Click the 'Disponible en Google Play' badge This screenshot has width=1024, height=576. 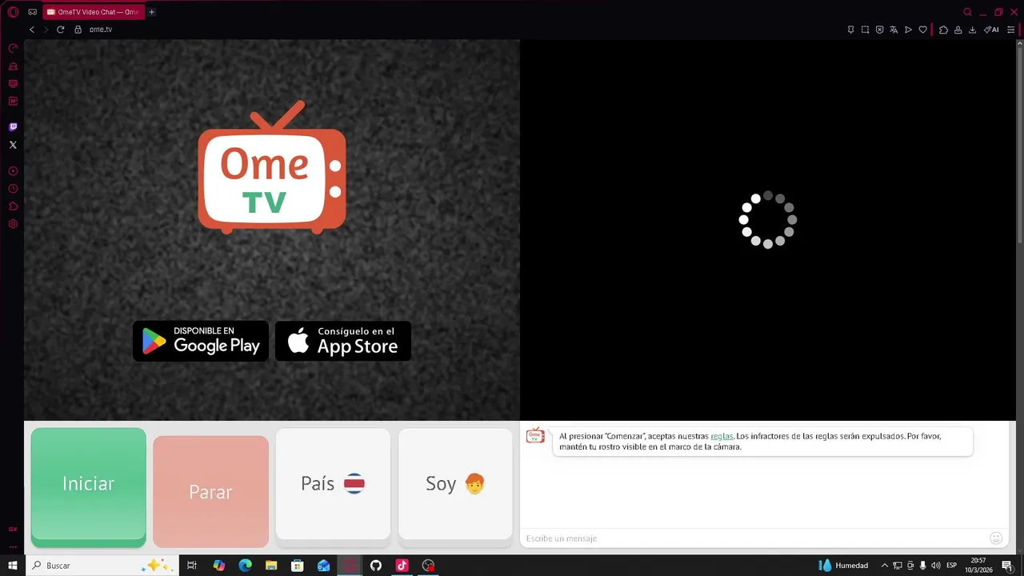(x=201, y=341)
